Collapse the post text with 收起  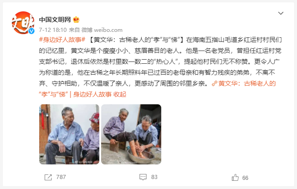[120, 94]
